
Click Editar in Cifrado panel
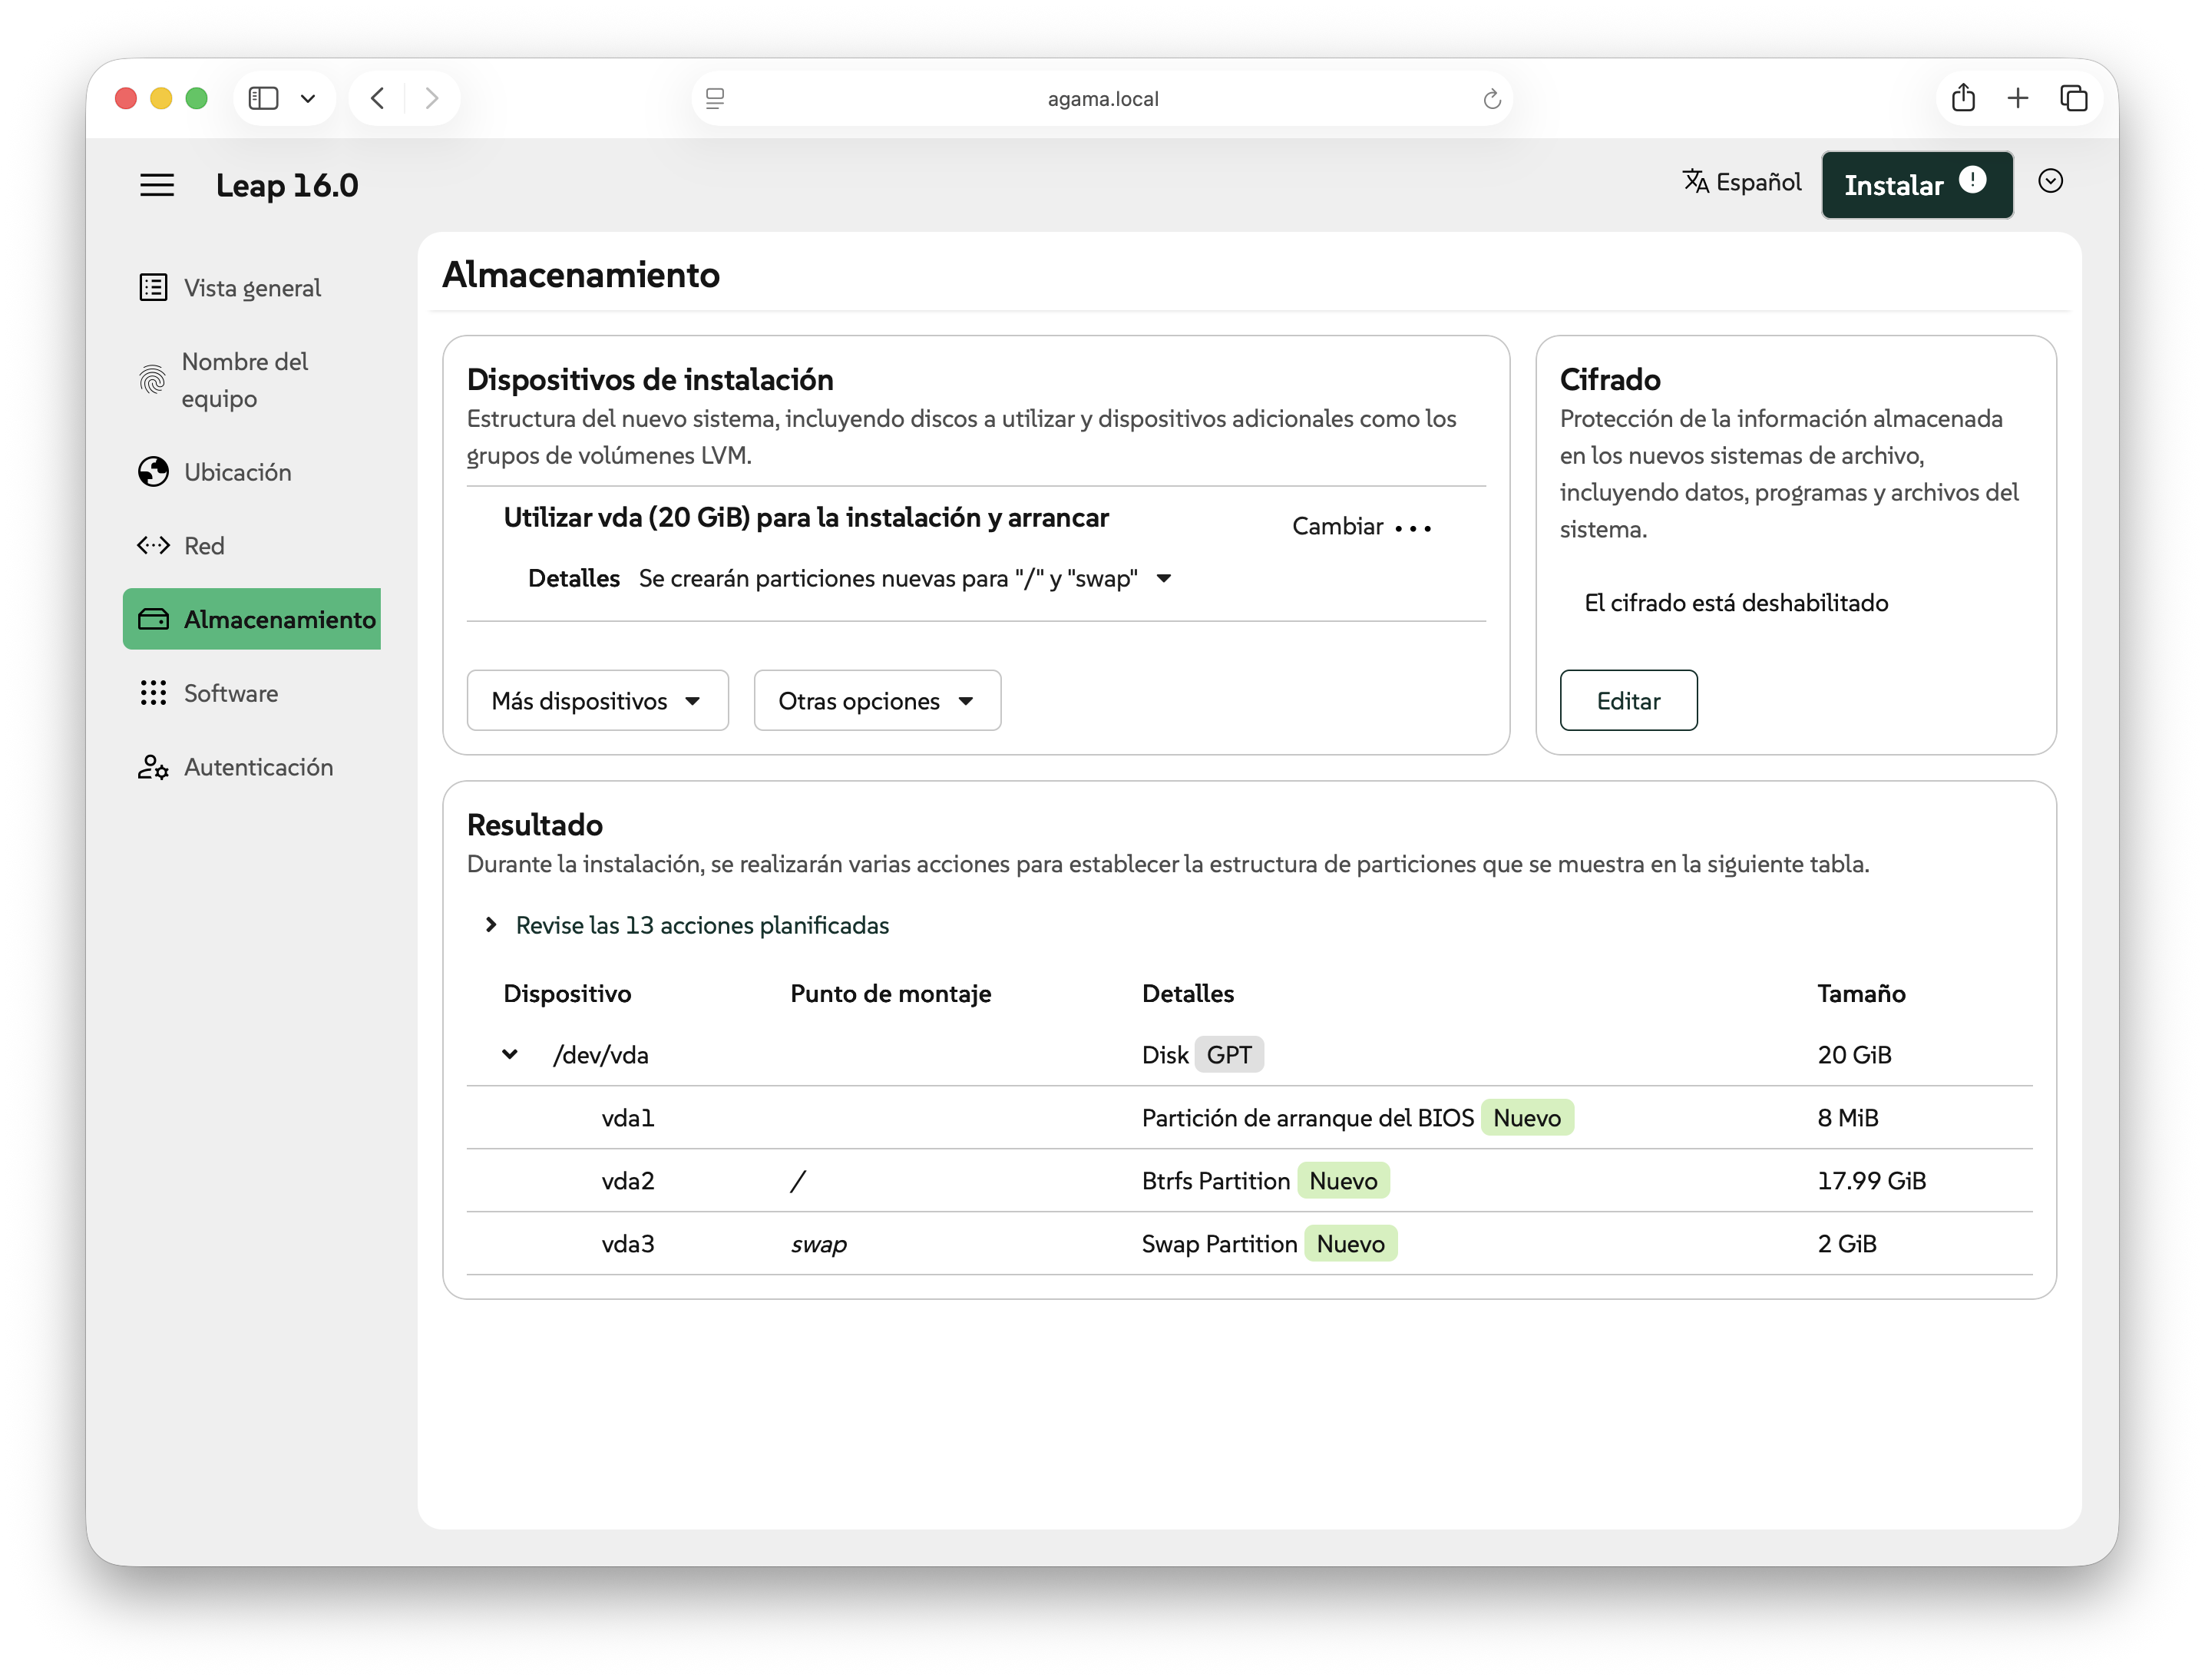click(1627, 701)
